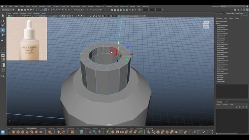
Task: Open the Layers menu in Layer Editor
Action: coord(219,104)
